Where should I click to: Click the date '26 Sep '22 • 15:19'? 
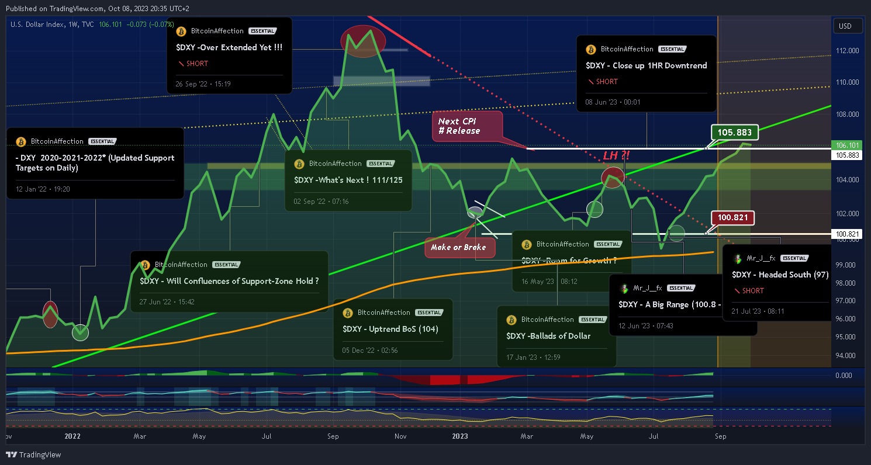click(x=203, y=84)
